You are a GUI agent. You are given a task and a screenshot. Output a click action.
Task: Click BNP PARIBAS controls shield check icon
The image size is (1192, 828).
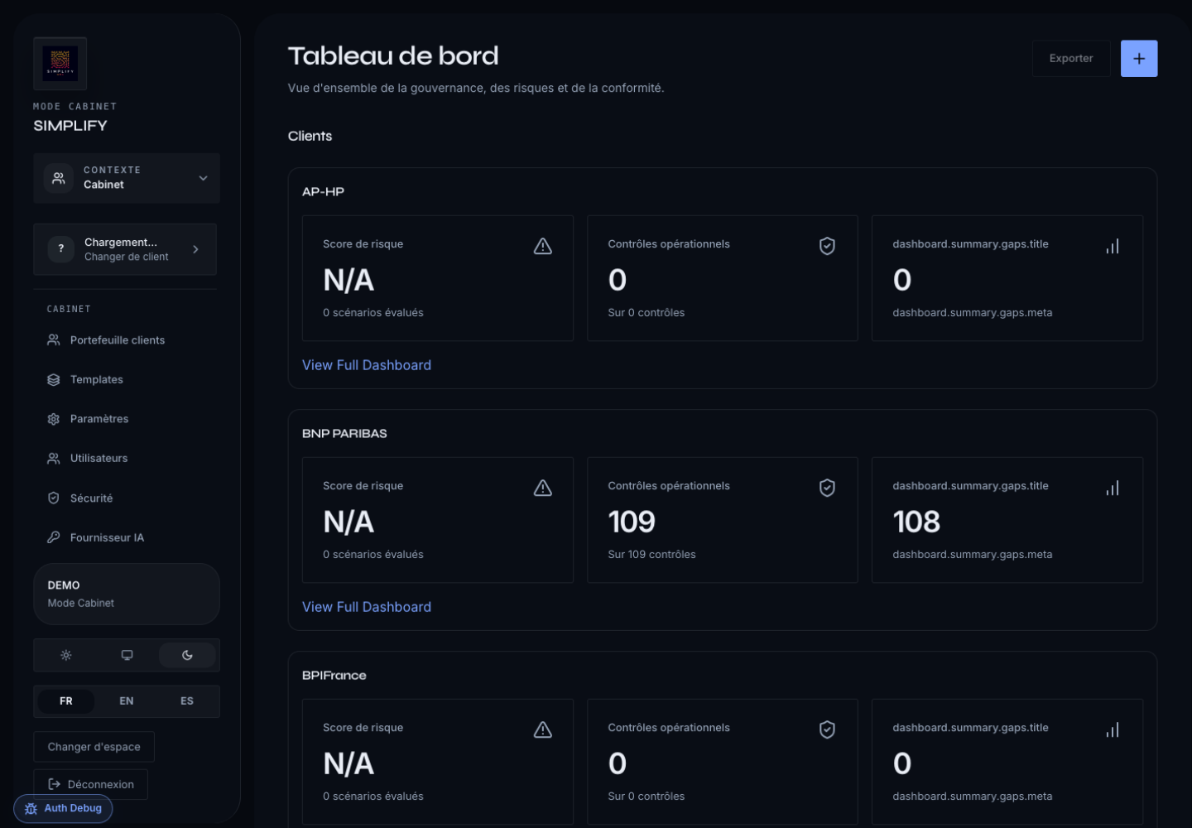click(x=827, y=488)
